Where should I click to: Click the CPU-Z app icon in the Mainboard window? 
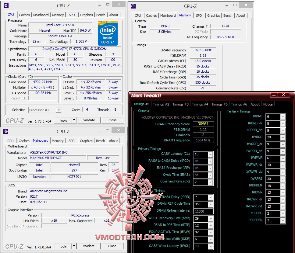point(6,131)
